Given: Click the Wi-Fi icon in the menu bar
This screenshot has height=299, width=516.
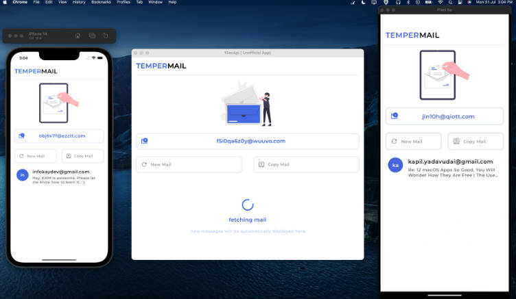Looking at the screenshot, I should pos(440,2).
